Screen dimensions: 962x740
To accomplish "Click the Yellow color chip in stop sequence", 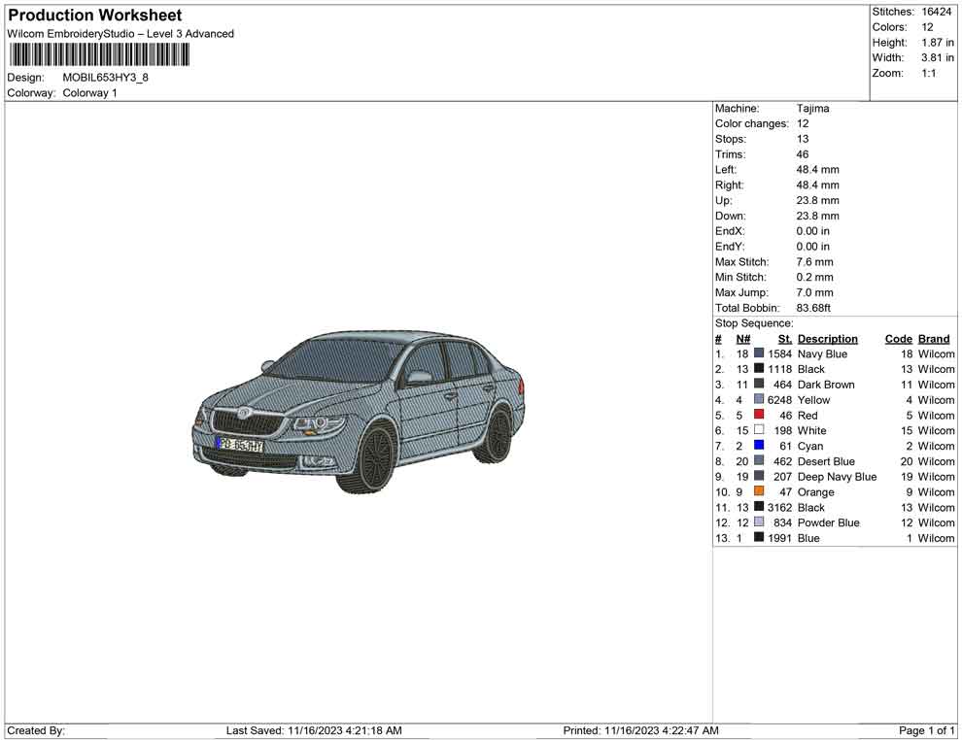I will coord(759,399).
